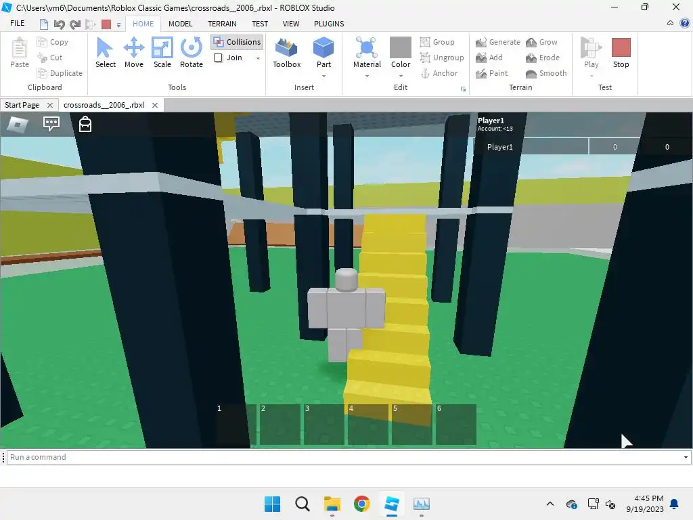Viewport: 693px width, 520px height.
Task: Copy the selection
Action: (53, 42)
